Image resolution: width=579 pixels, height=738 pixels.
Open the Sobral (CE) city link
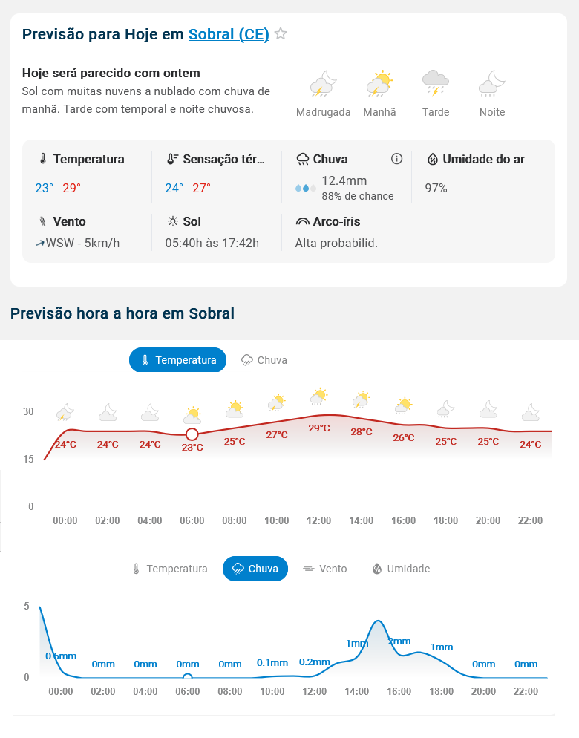coord(229,34)
